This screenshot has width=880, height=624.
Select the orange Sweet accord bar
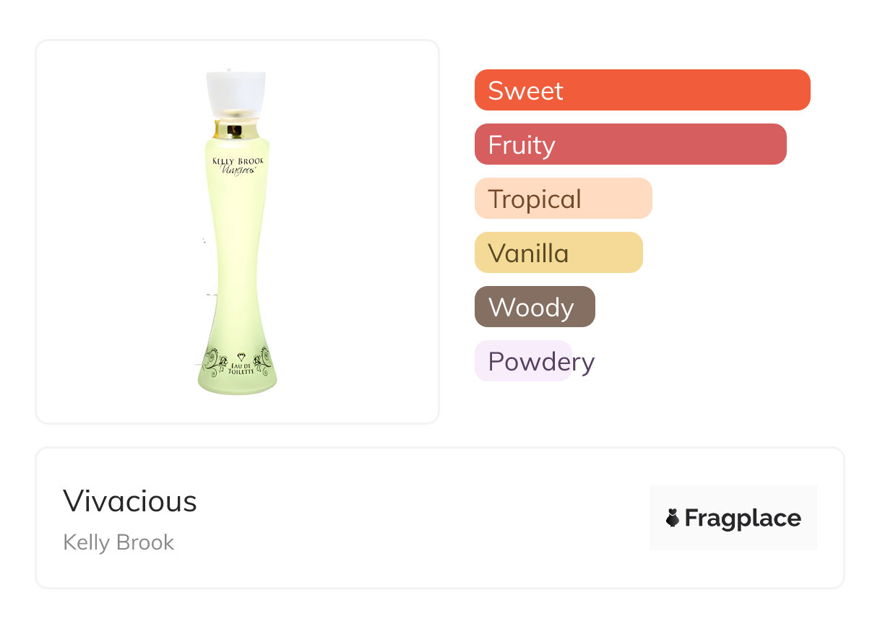(x=642, y=90)
